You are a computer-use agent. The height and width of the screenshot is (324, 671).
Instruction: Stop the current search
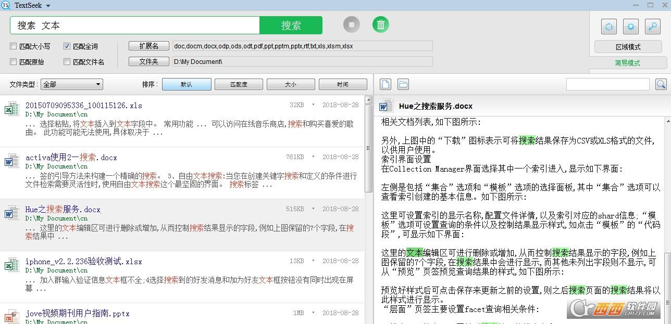[x=351, y=24]
